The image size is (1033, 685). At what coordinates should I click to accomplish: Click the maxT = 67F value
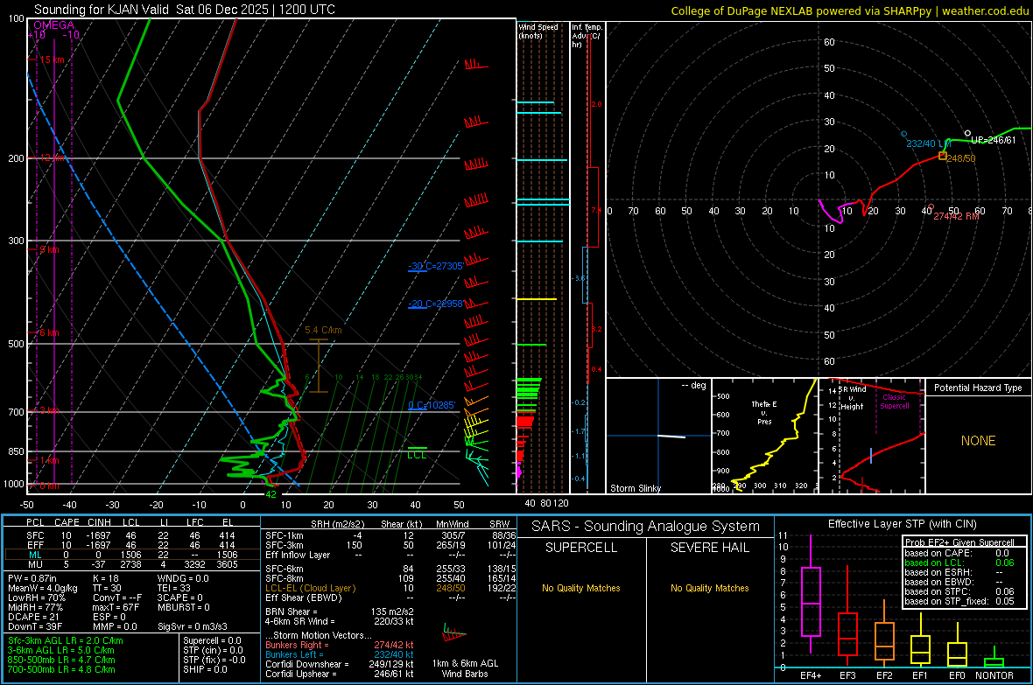(x=116, y=607)
